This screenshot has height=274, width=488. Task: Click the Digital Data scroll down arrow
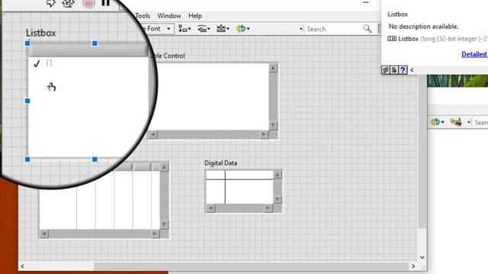point(278,199)
